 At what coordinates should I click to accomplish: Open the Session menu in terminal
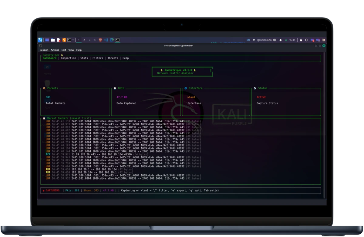coord(44,50)
